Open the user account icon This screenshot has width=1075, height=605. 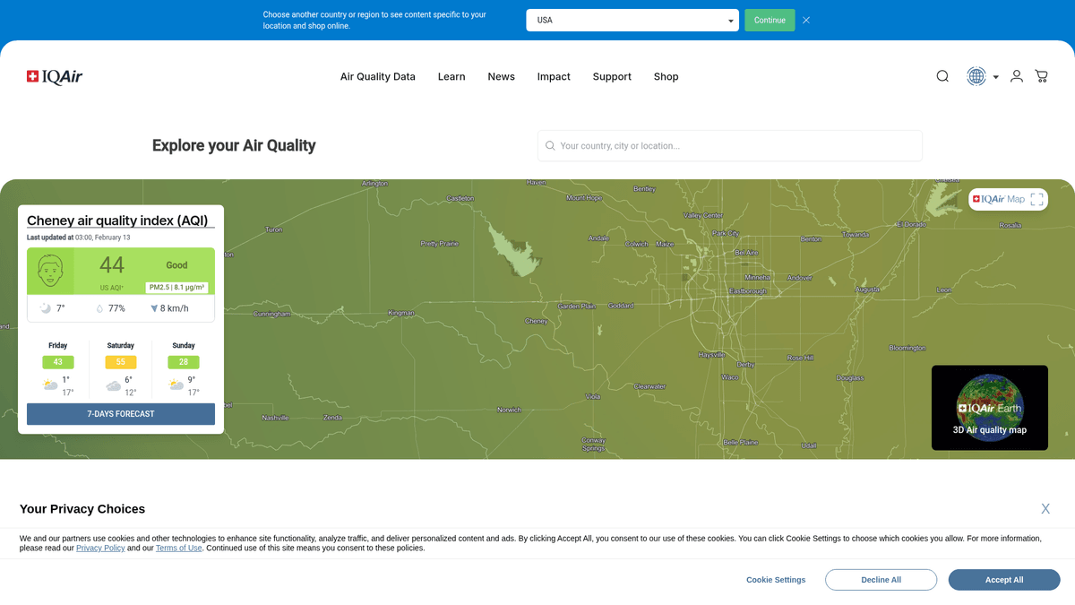click(1016, 76)
